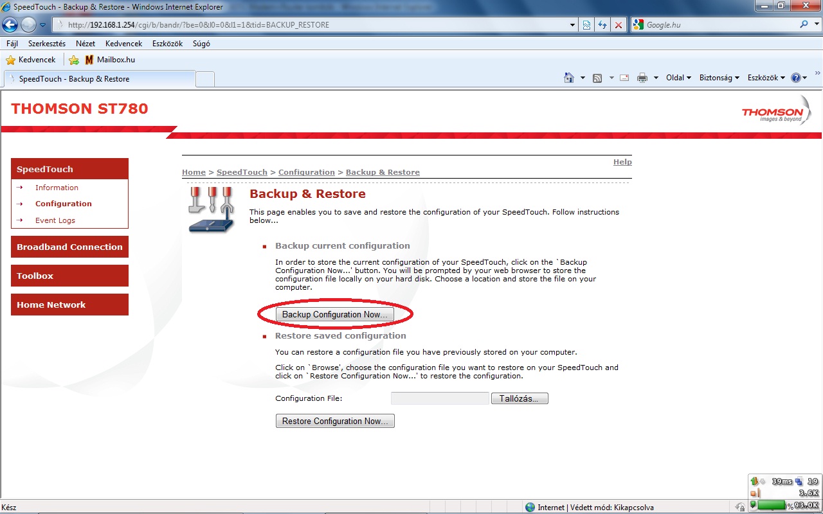Open the Toolbox sidebar section
Image resolution: width=823 pixels, height=514 pixels.
click(x=69, y=276)
